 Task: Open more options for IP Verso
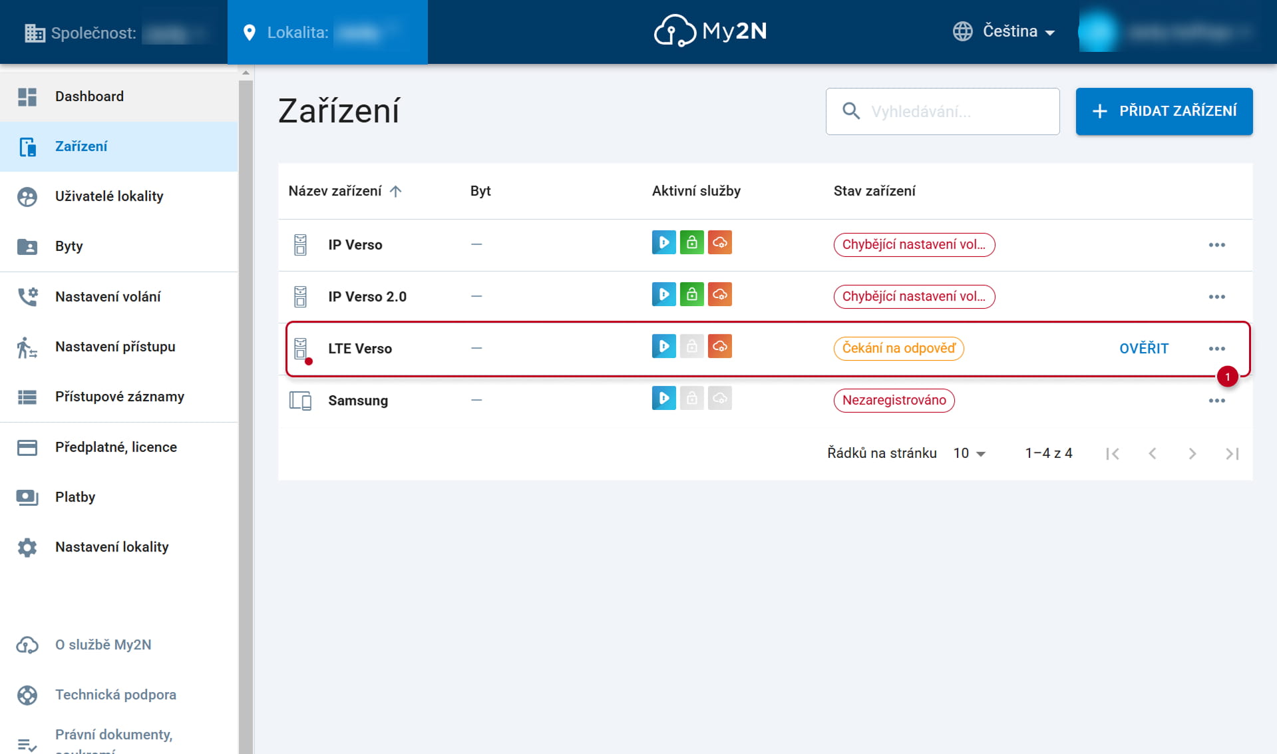(x=1217, y=245)
